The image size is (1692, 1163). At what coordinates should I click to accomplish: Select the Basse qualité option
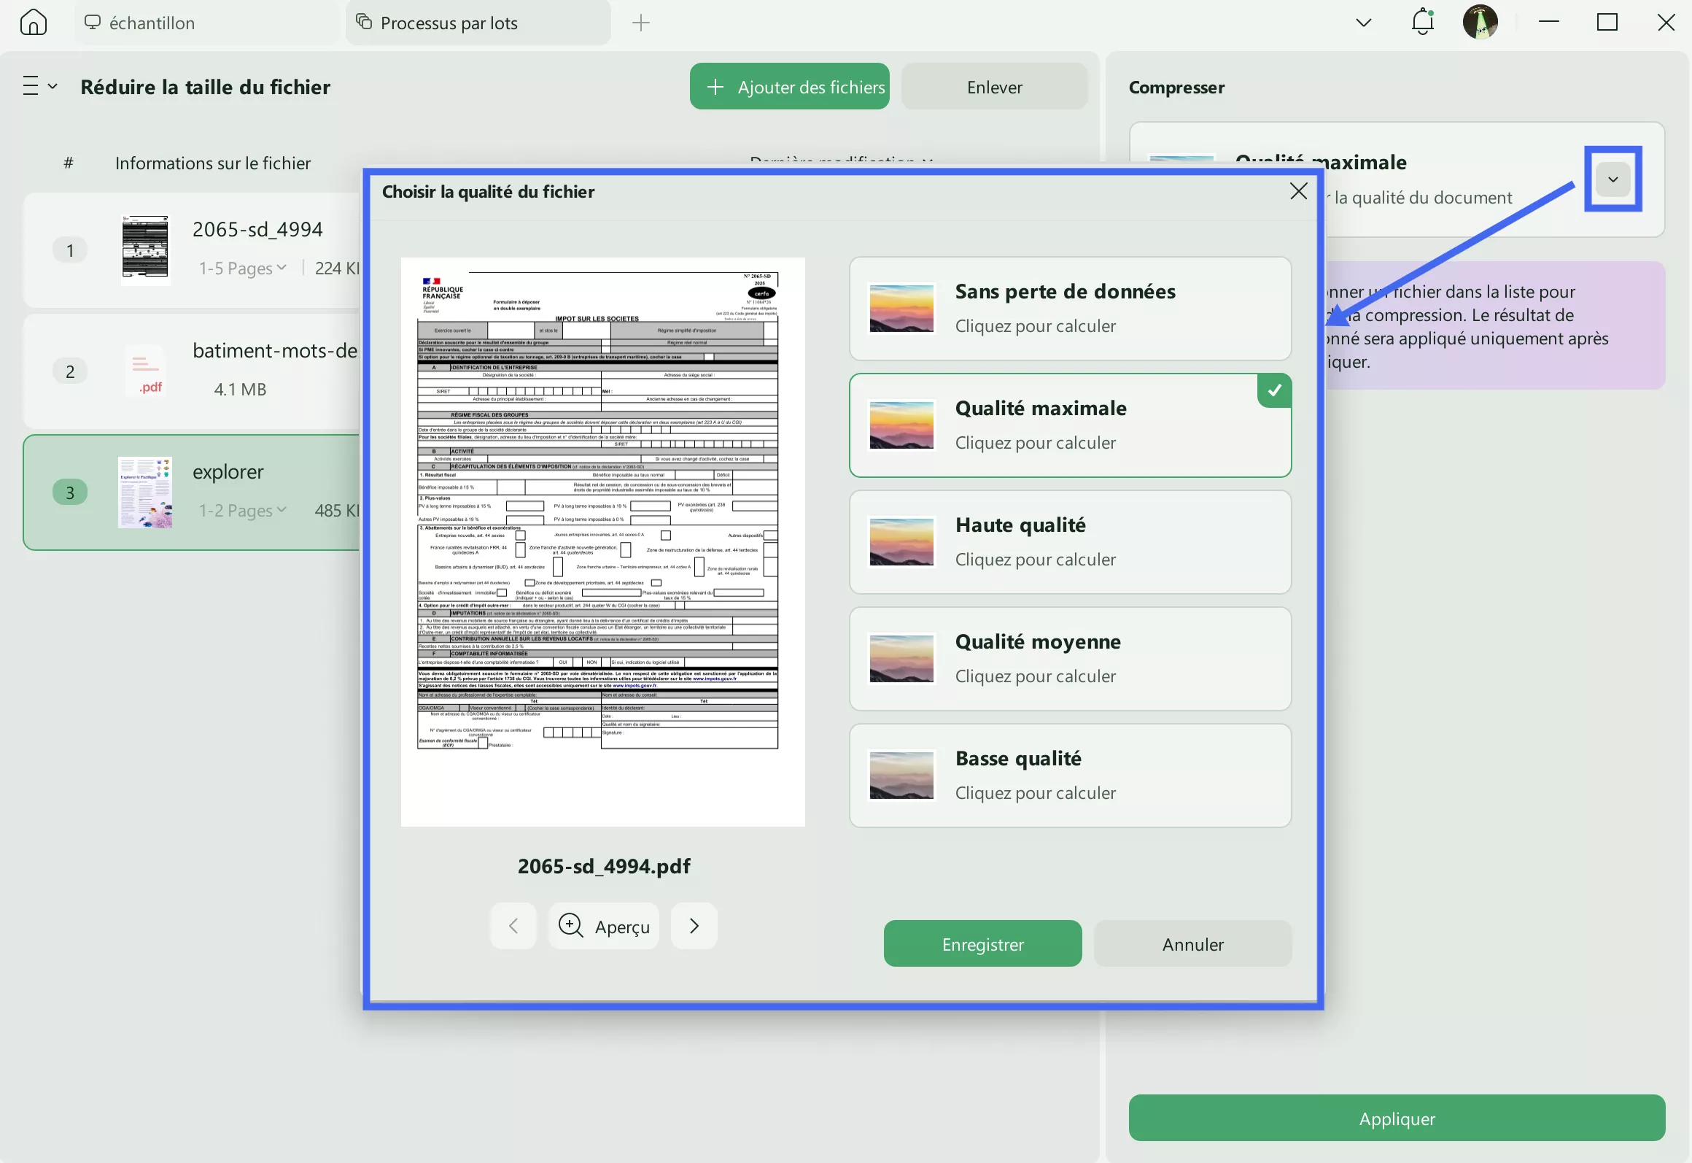click(1070, 776)
